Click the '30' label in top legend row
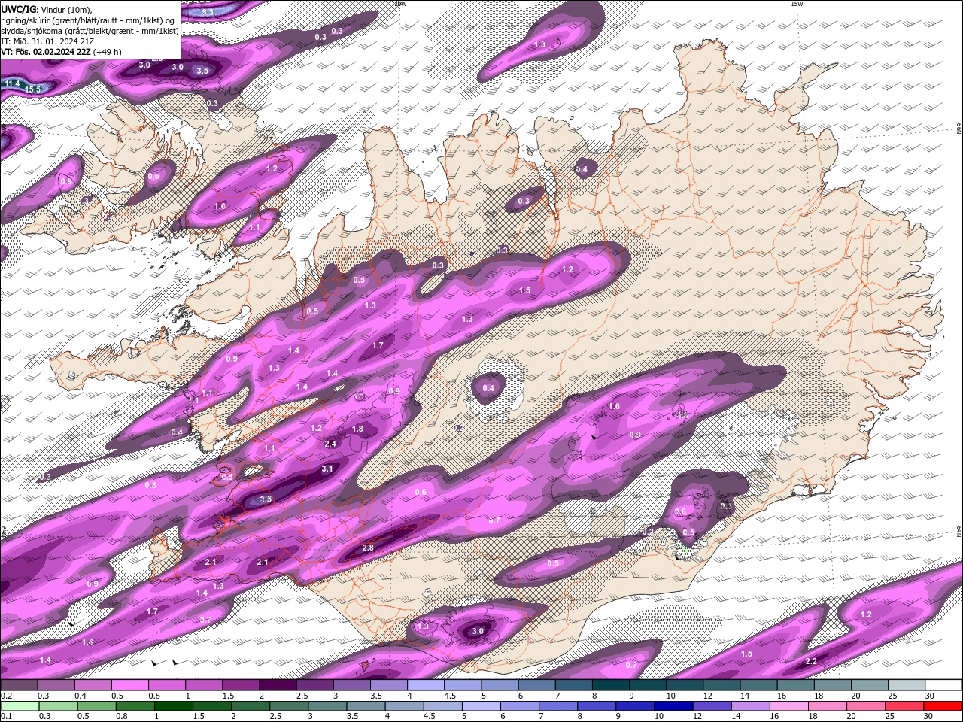The width and height of the screenshot is (963, 722). [930, 696]
